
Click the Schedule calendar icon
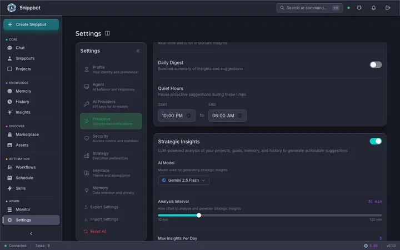point(9,178)
